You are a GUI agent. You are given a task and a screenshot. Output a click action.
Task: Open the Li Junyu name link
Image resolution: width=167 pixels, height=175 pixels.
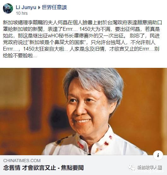point(26,8)
